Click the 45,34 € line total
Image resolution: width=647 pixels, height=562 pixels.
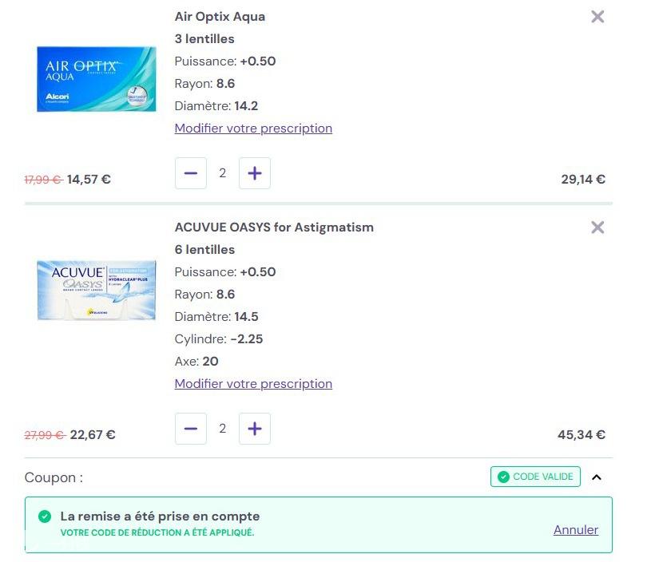pos(581,434)
